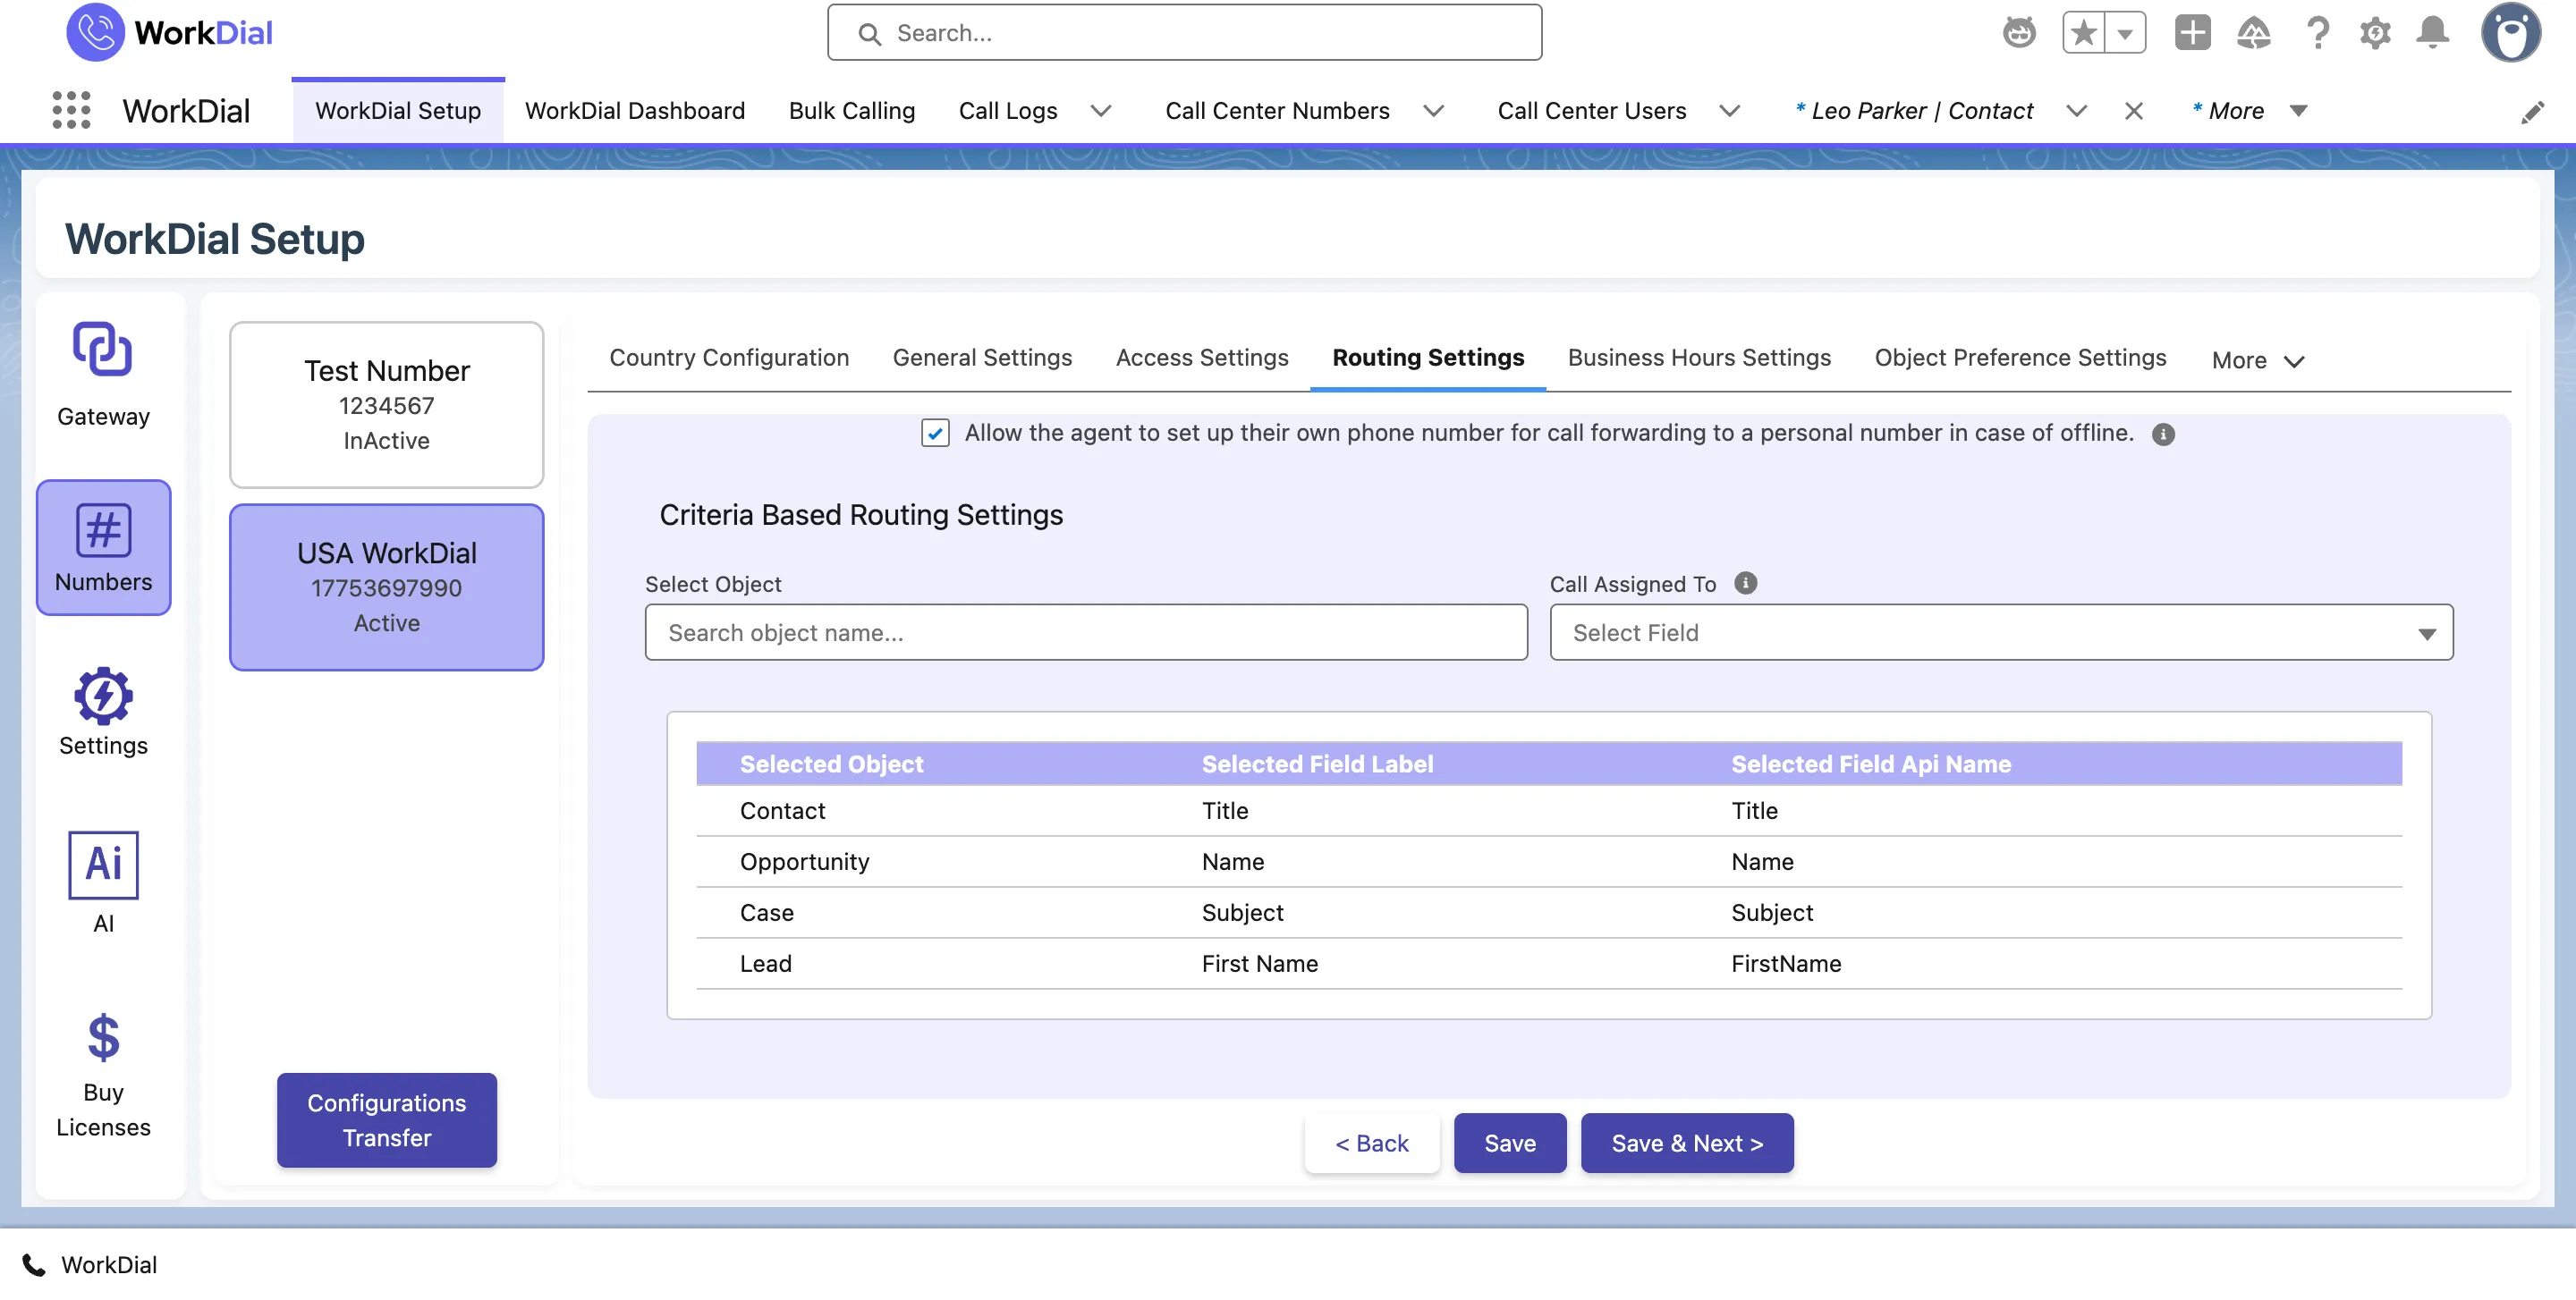Click the info icon beside call forwarding text

pyautogui.click(x=2162, y=434)
